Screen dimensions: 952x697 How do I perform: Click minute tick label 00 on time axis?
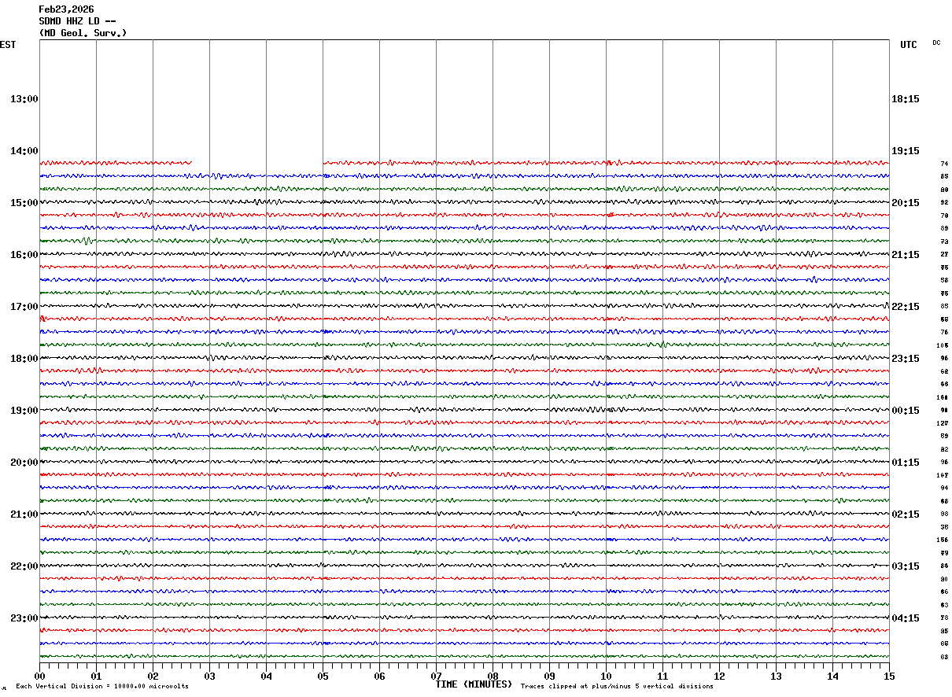click(39, 676)
